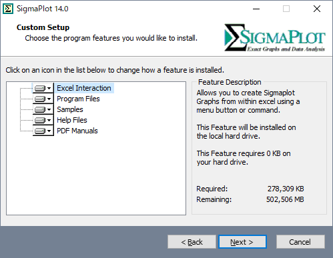Select the Help Files feature label
This screenshot has width=333, height=258.
(x=72, y=120)
